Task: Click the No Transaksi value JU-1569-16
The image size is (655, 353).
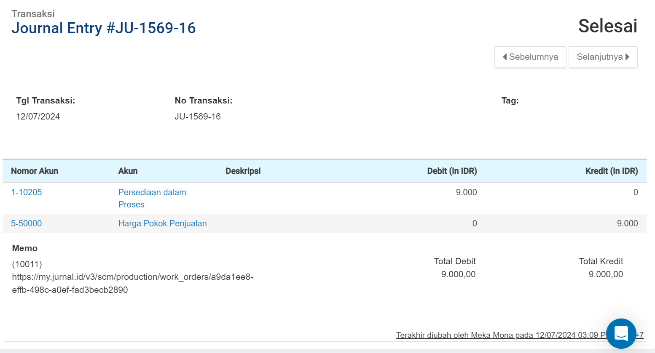Action: point(198,117)
